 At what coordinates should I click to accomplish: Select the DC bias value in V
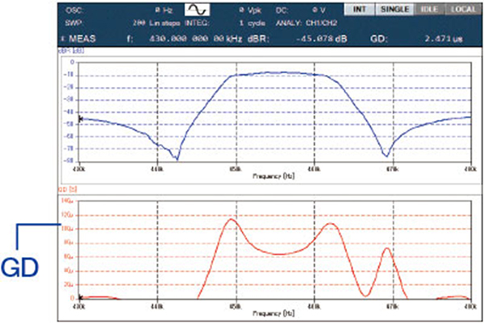pyautogui.click(x=319, y=10)
